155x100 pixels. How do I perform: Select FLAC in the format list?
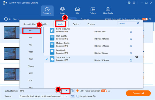coord(31,80)
